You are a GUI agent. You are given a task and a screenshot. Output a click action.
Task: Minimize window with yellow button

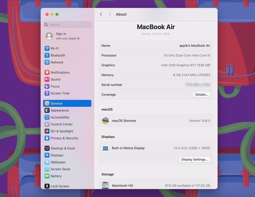[x=52, y=14]
